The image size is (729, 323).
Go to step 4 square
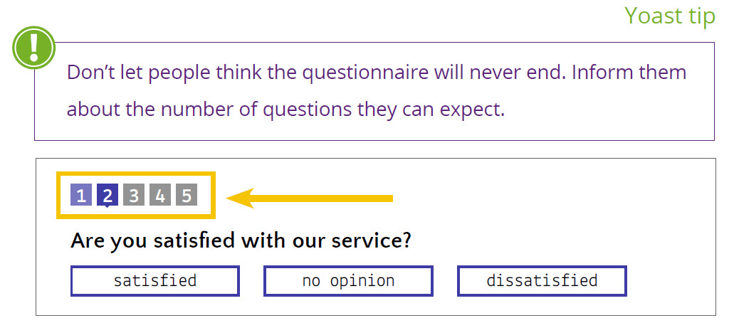(160, 195)
